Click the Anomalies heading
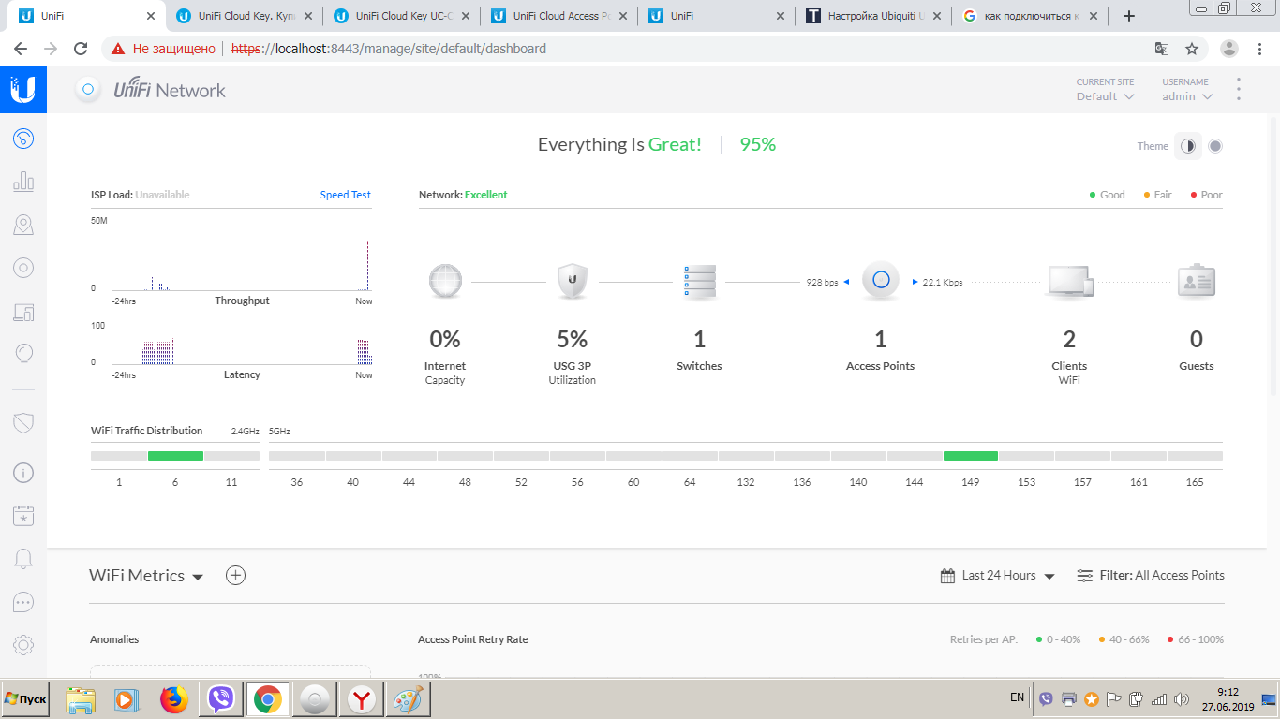1280x719 pixels. tap(114, 639)
